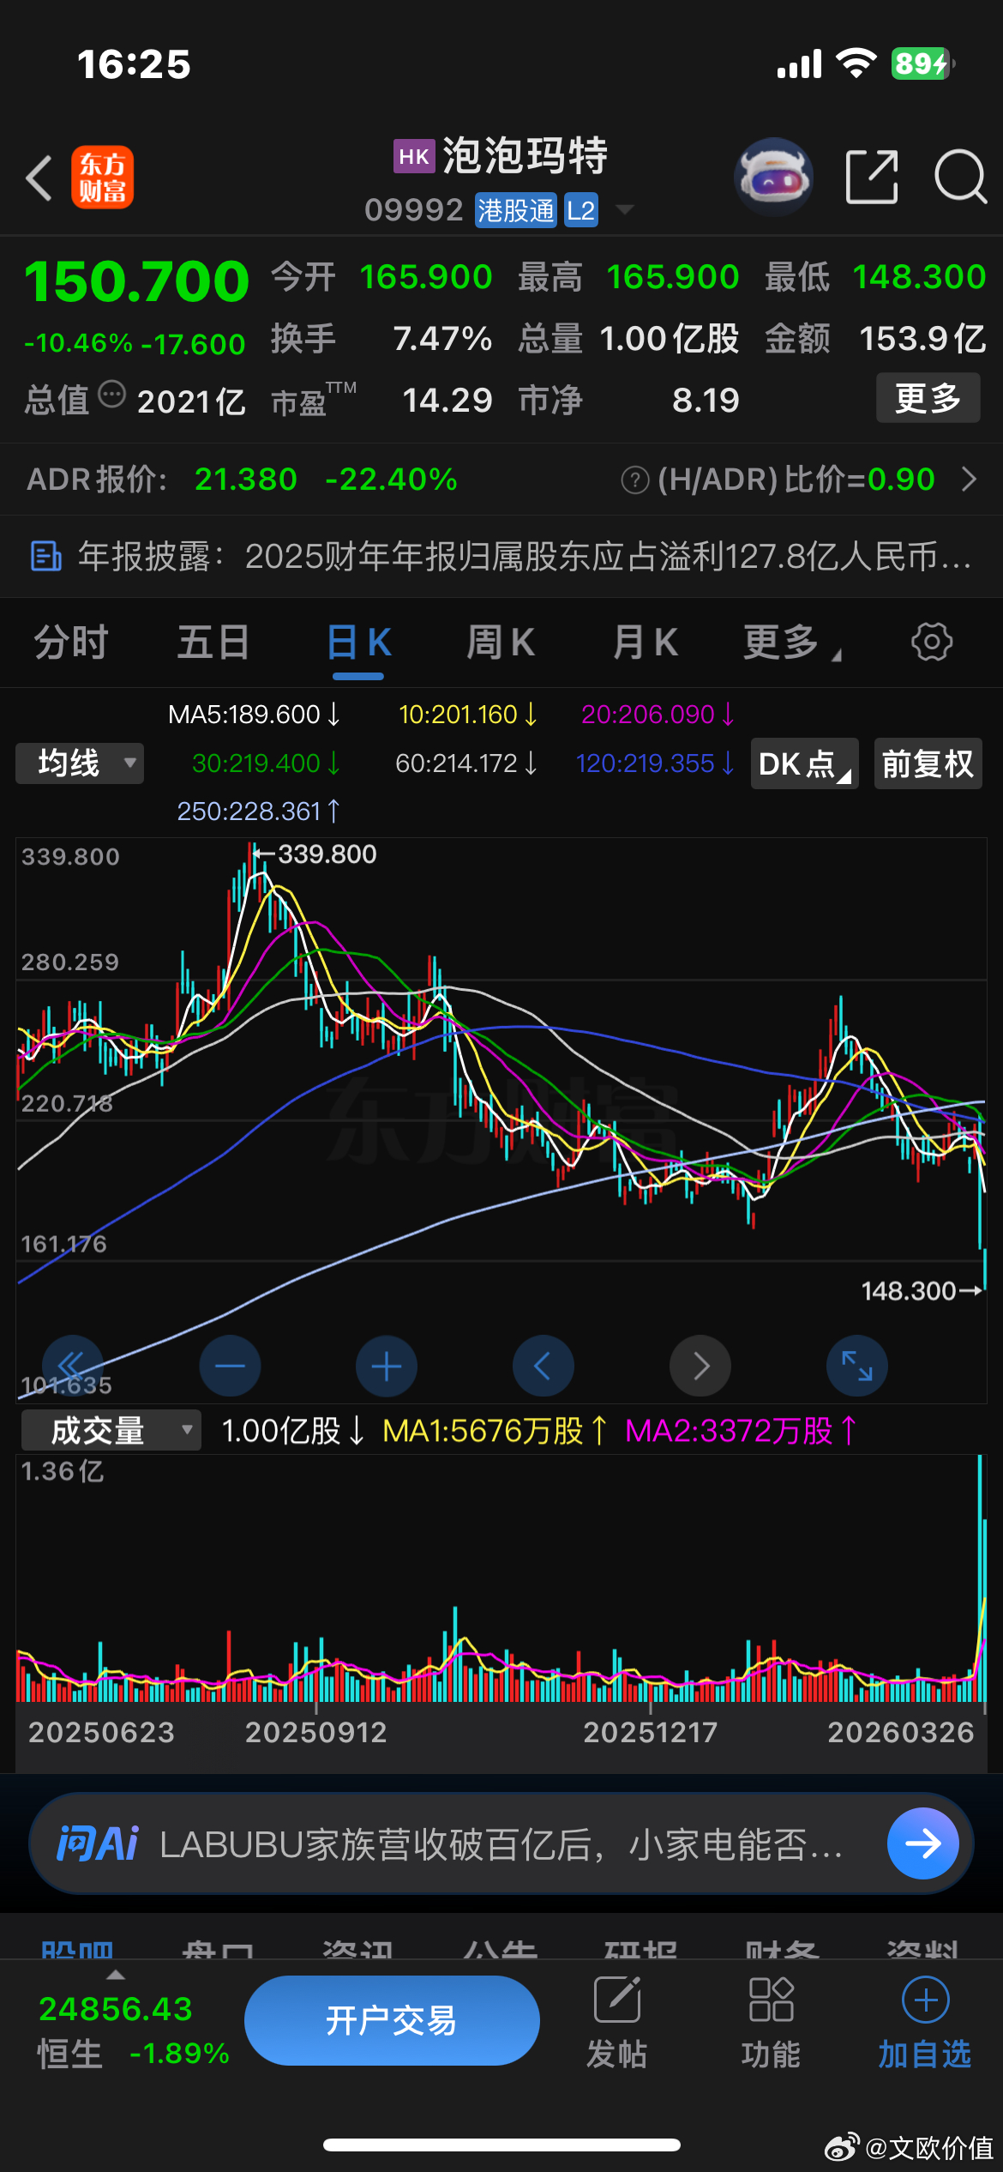Open chart settings gear icon
The image size is (1003, 2172).
click(932, 642)
